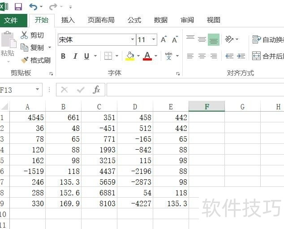
Task: Click the Select All corner triangle
Action: point(4,106)
